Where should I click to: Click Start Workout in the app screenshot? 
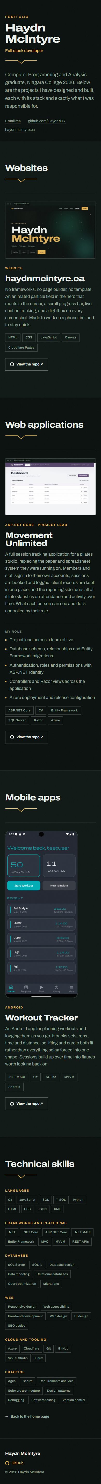[24, 885]
